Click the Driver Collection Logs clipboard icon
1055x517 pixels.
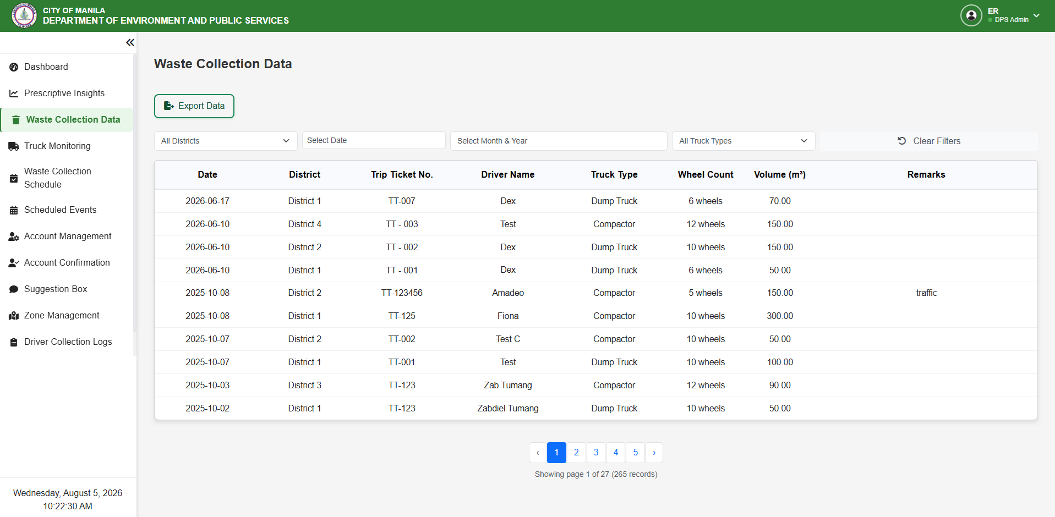[14, 342]
